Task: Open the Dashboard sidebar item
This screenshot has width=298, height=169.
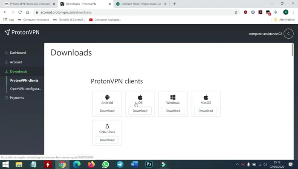Action: point(17,53)
